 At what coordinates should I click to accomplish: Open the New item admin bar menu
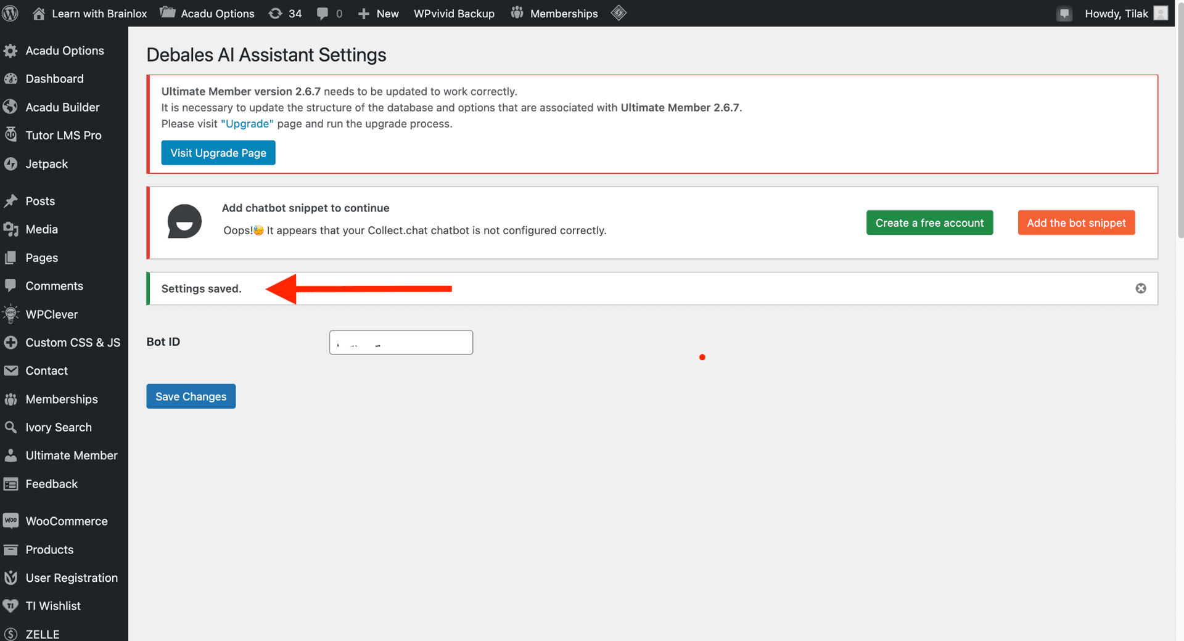click(x=377, y=13)
